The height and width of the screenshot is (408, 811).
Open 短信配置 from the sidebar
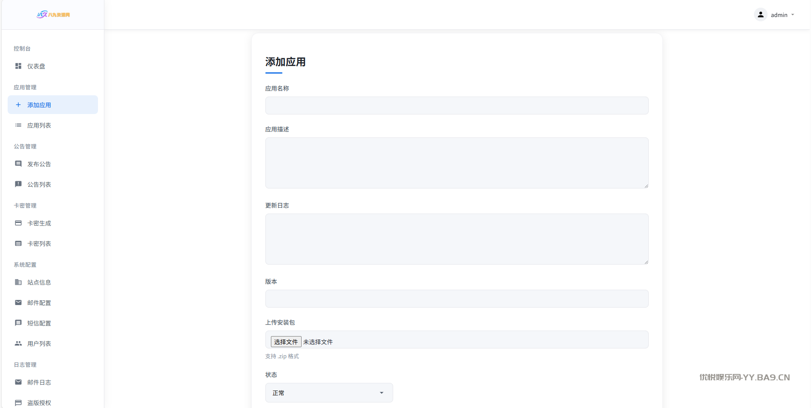tap(39, 323)
